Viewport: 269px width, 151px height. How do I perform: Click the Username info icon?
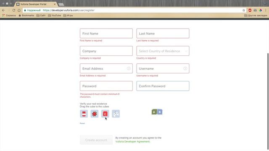(185, 68)
